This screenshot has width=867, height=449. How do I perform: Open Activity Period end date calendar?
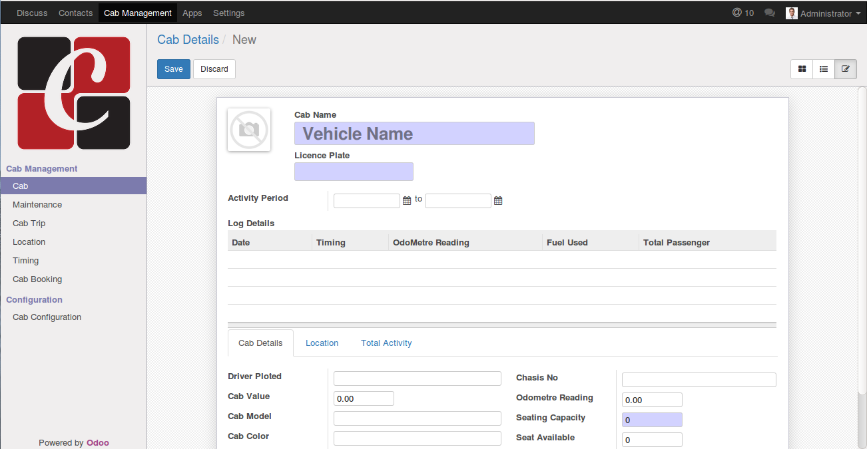(498, 201)
